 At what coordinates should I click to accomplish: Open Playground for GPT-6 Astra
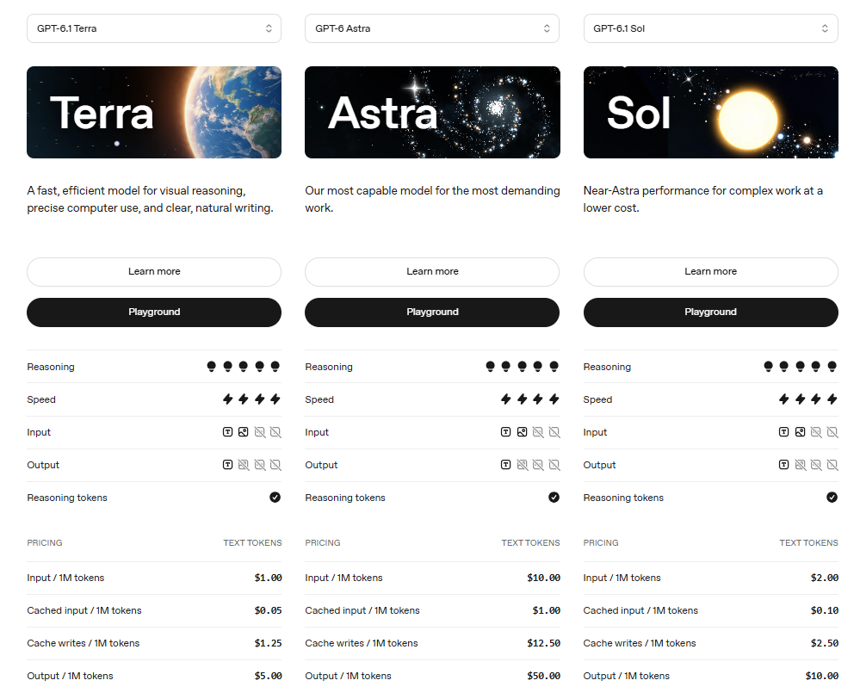pos(432,312)
